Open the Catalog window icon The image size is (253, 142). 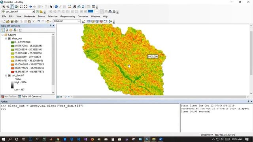93,21
